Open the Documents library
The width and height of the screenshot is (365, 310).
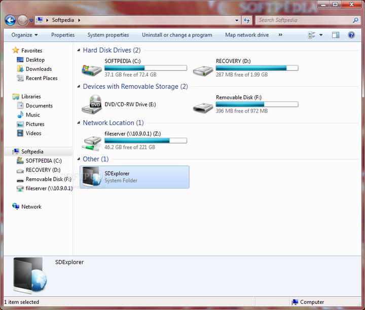[x=39, y=105]
